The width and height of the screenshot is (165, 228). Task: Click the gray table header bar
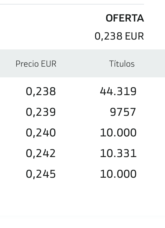pyautogui.click(x=82, y=63)
